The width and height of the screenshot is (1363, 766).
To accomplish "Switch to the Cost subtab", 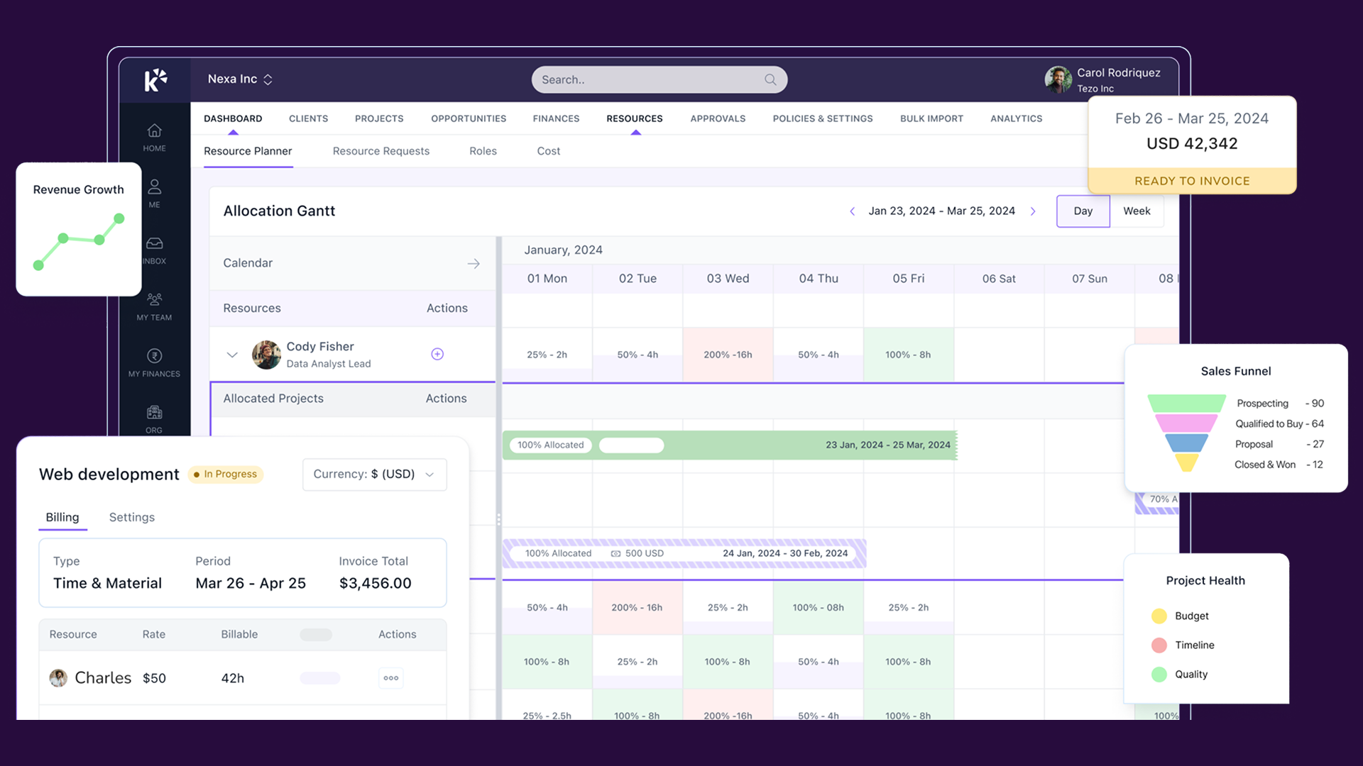I will [x=548, y=151].
